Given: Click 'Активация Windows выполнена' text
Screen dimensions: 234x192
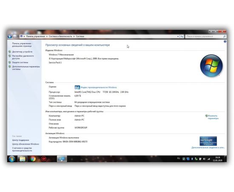Looking at the screenshot, I should pyautogui.click(x=64, y=138).
